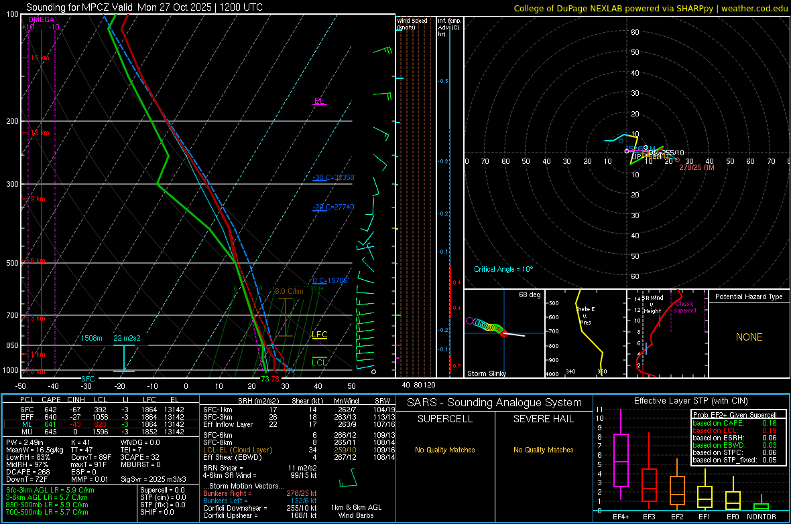Click the 'Potential Hazard Type' header
791x524 pixels.
pyautogui.click(x=749, y=296)
